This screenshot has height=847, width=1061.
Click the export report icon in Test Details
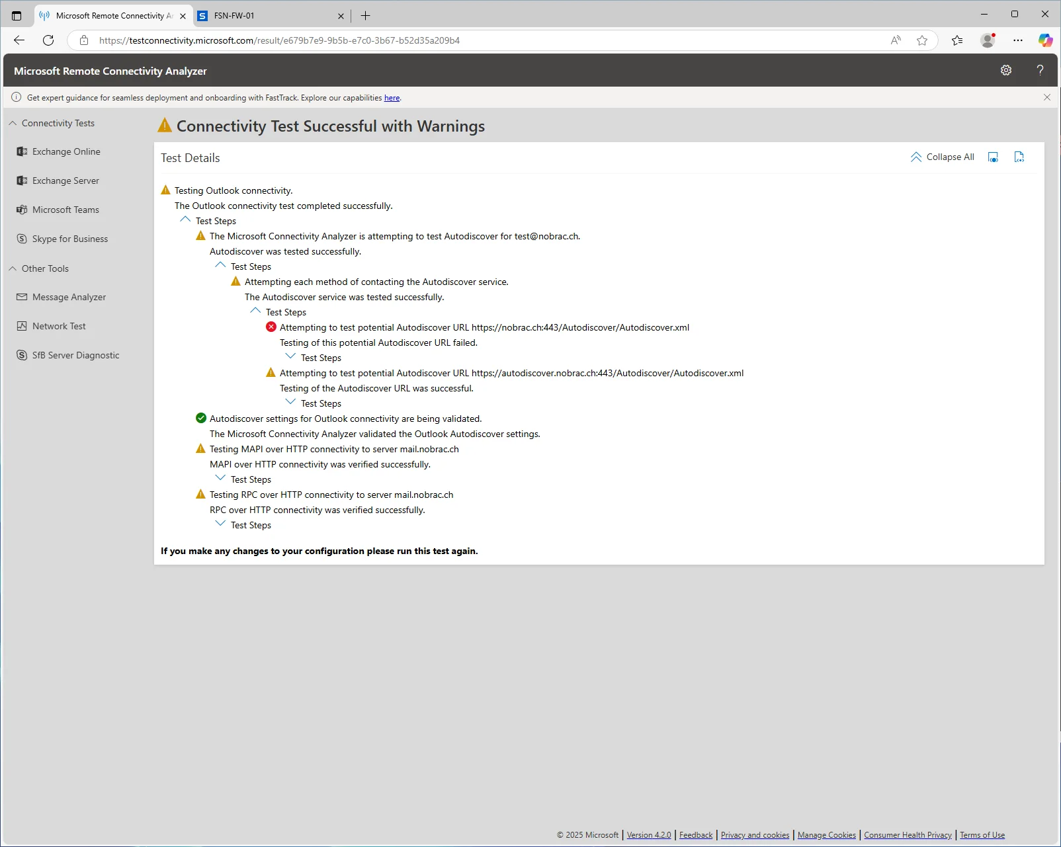coord(1019,157)
